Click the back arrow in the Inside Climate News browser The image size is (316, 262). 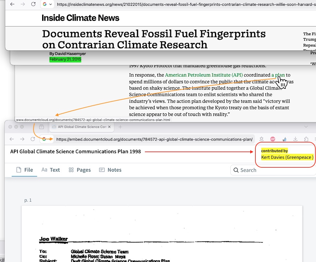[x=12, y=4]
